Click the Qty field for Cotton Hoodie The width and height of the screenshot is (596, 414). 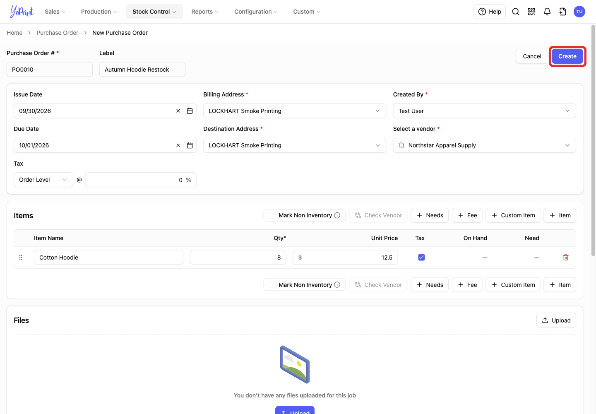click(x=238, y=258)
